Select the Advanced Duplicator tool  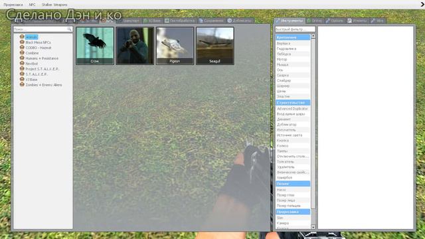(293, 109)
